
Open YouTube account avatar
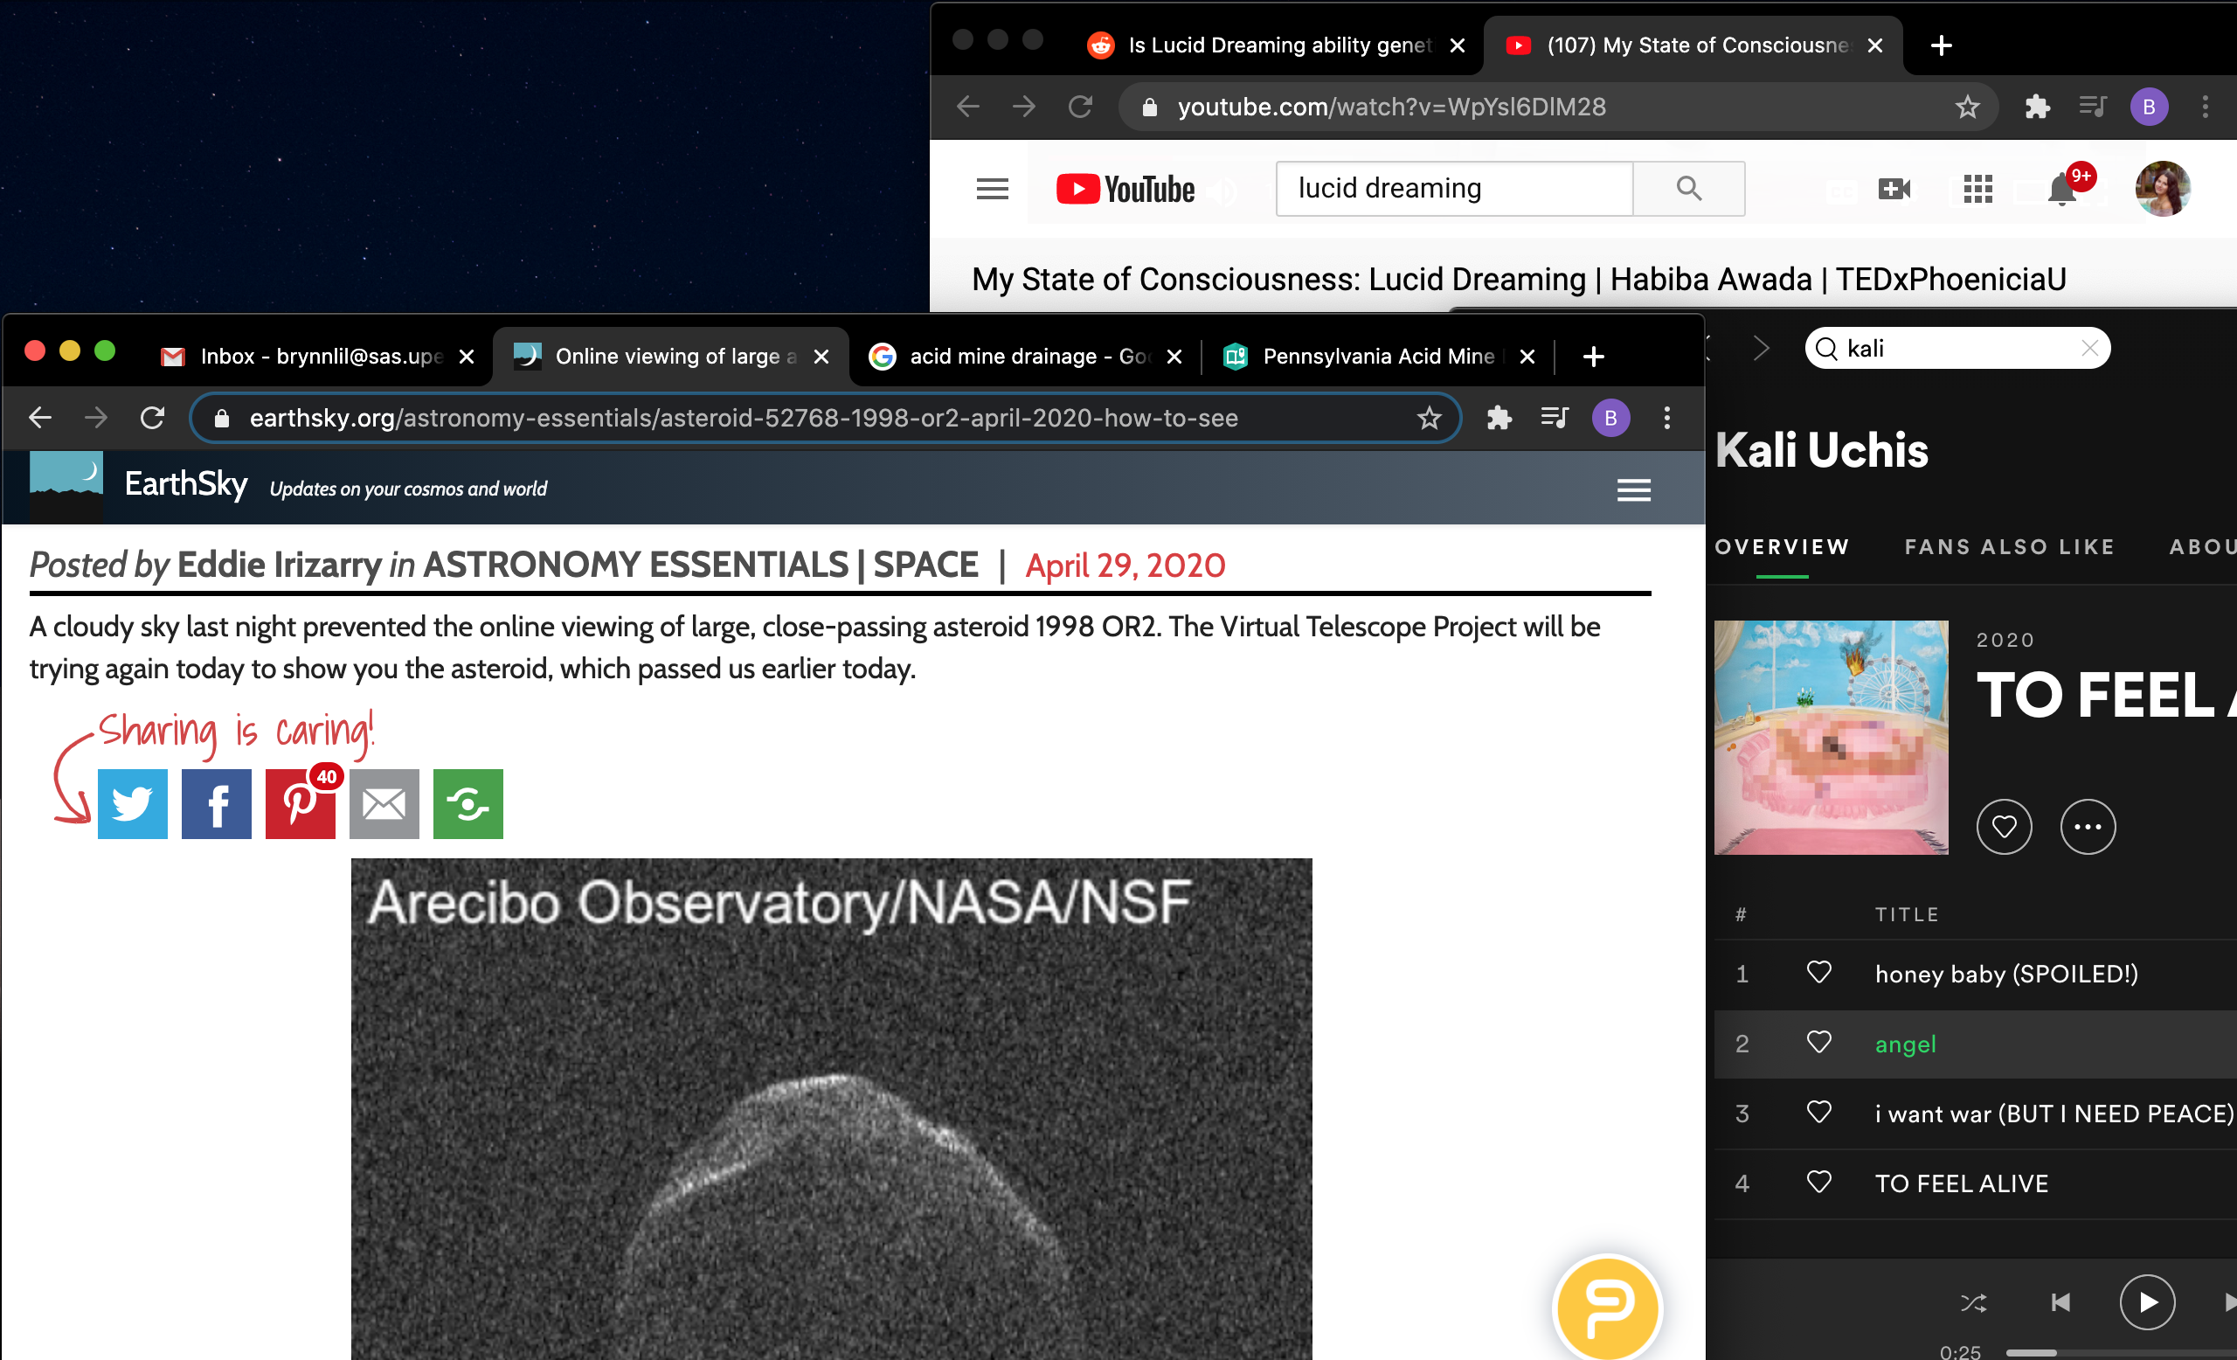pyautogui.click(x=2163, y=189)
